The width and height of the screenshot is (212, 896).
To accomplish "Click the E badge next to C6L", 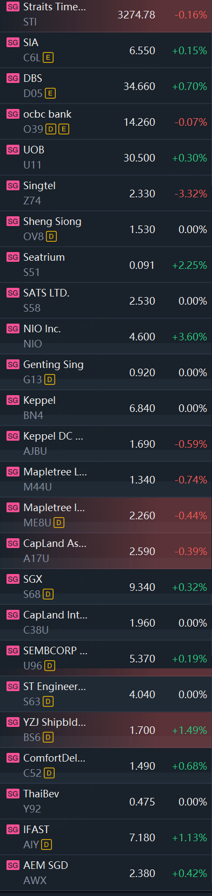I will click(48, 57).
